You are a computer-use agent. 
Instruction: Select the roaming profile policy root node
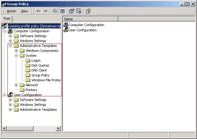[x=34, y=26]
